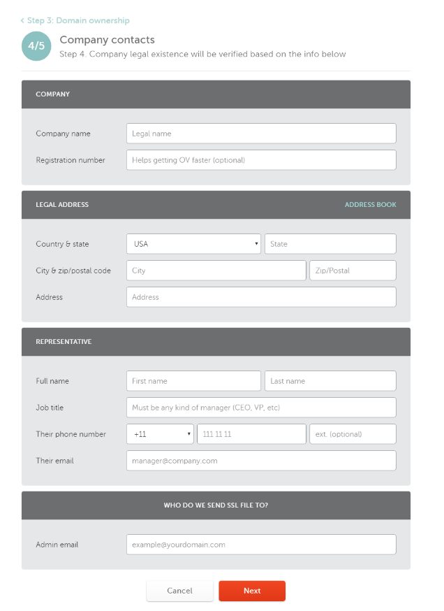Open the USA country dropdown
The height and width of the screenshot is (611, 444).
click(193, 244)
